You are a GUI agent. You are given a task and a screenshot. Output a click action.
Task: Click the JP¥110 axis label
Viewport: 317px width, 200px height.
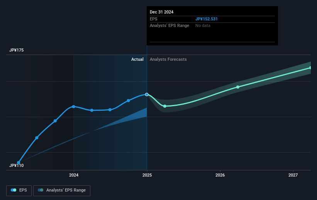(x=16, y=165)
